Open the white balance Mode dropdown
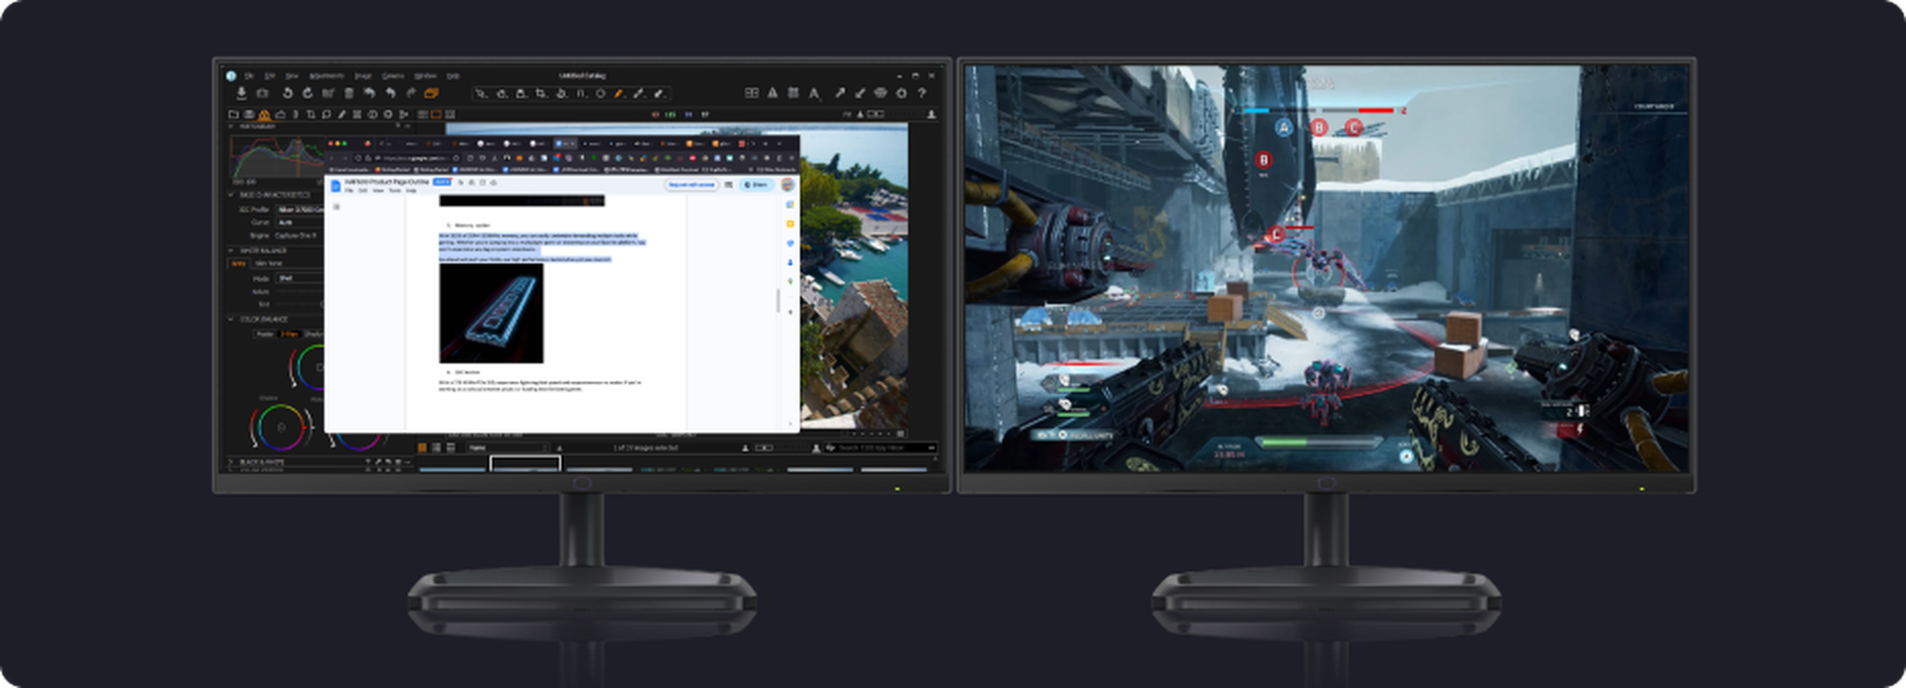The image size is (1906, 688). pos(300,278)
